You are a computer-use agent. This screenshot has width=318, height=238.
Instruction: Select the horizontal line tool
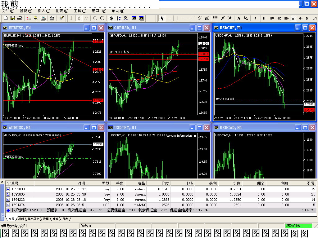tap(185, 18)
